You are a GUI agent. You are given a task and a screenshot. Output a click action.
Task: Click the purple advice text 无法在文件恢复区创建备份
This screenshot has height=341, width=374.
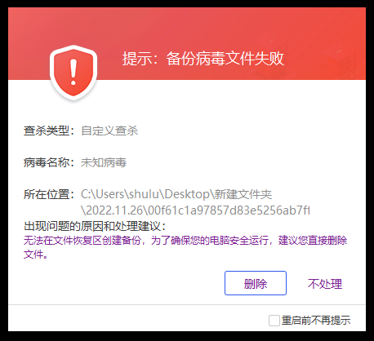(82, 241)
